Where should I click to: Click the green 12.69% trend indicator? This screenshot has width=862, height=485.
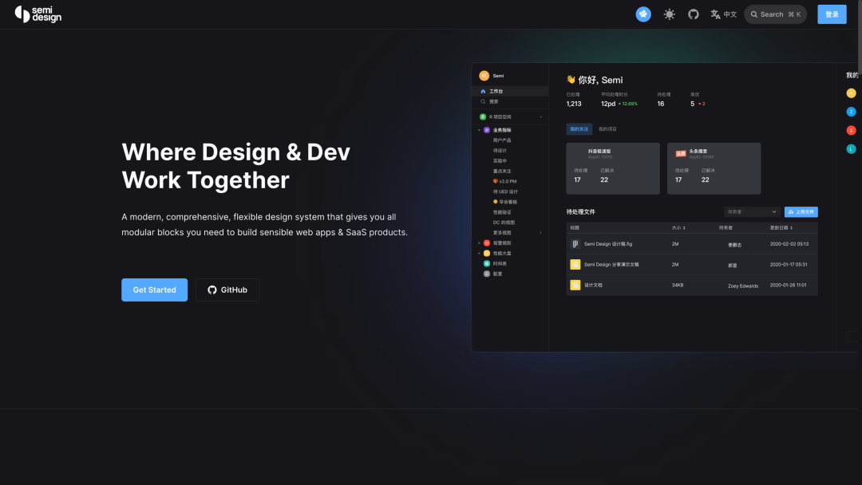(628, 104)
